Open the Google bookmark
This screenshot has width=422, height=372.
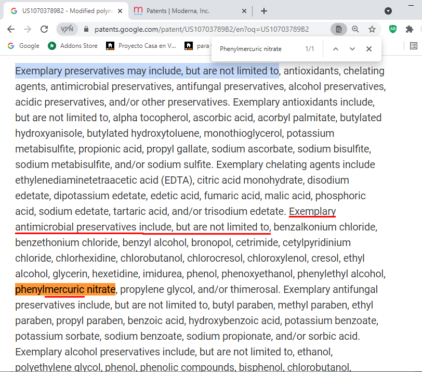(x=23, y=46)
